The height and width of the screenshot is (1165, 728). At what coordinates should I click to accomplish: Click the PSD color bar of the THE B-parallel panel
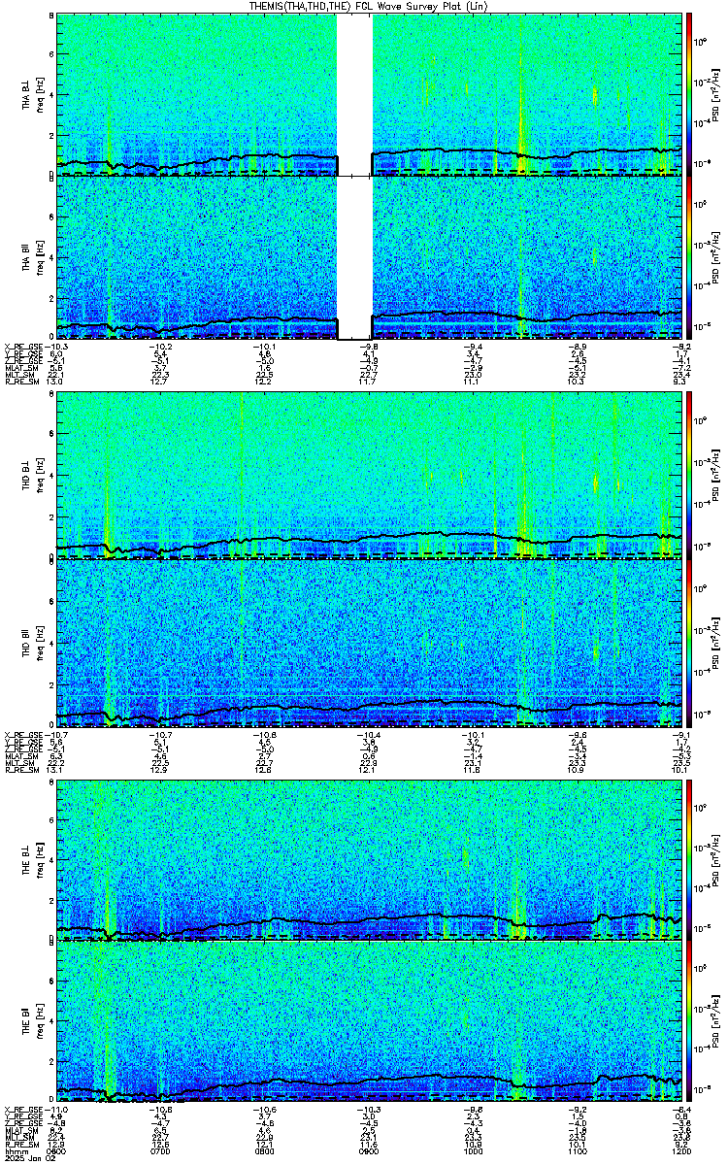tap(689, 1023)
